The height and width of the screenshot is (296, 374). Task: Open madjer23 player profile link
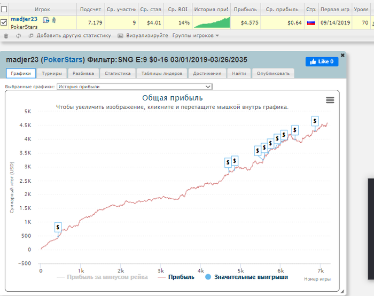[x=24, y=19]
